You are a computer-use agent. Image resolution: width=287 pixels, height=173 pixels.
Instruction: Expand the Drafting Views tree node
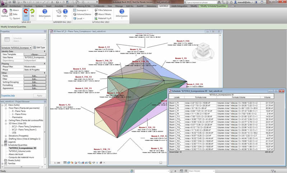[x=6, y=139]
